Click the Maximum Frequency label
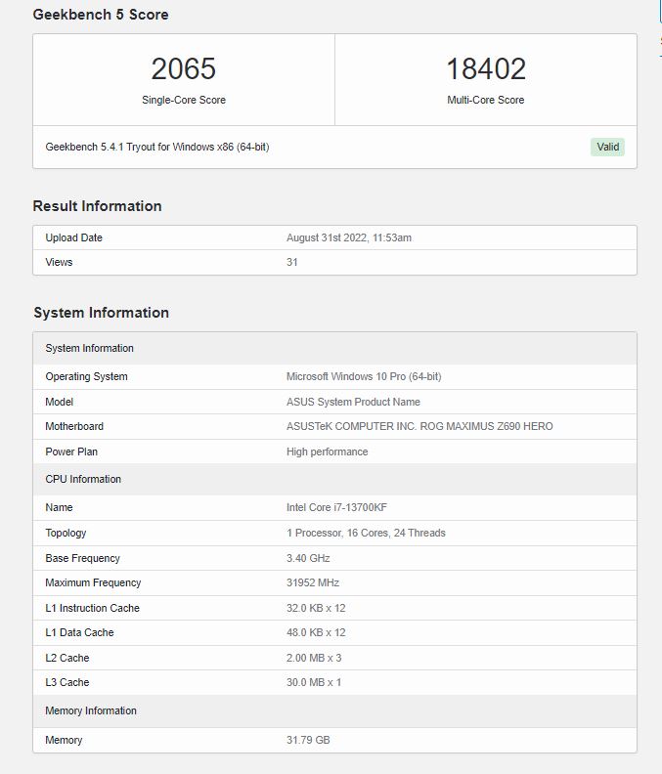The width and height of the screenshot is (662, 774). point(93,582)
